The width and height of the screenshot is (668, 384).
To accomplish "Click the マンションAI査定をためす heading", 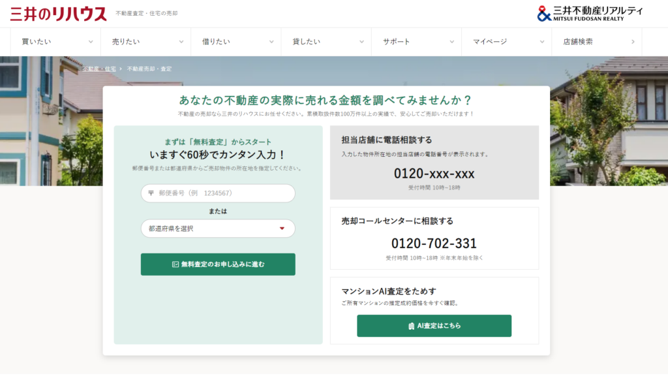I will coord(389,291).
